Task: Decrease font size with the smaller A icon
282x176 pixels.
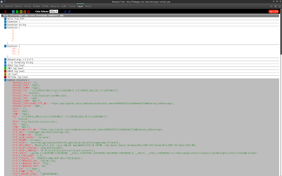Action: tap(65, 12)
